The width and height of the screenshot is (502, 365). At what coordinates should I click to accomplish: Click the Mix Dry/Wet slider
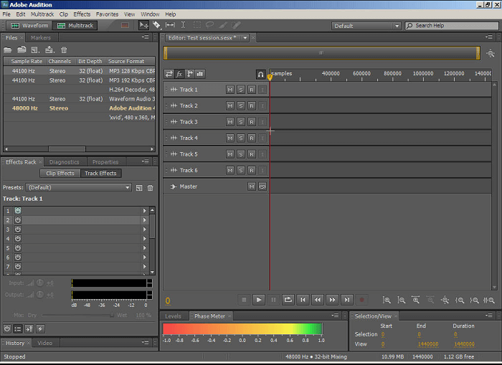click(77, 316)
